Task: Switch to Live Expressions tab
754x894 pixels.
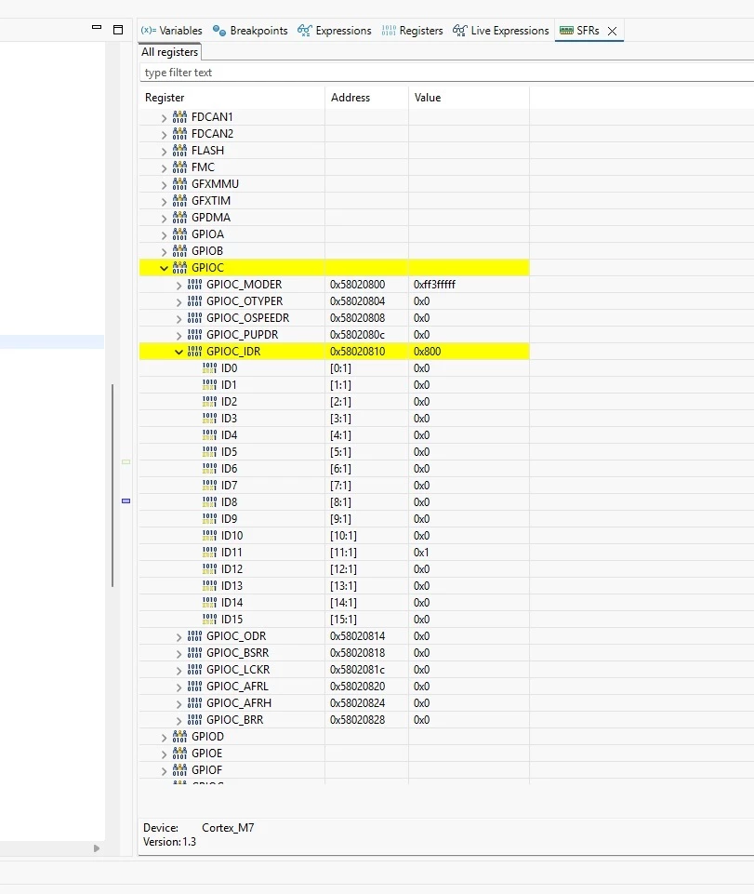Action: tap(501, 30)
